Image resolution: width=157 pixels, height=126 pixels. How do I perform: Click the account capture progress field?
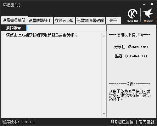point(66,28)
